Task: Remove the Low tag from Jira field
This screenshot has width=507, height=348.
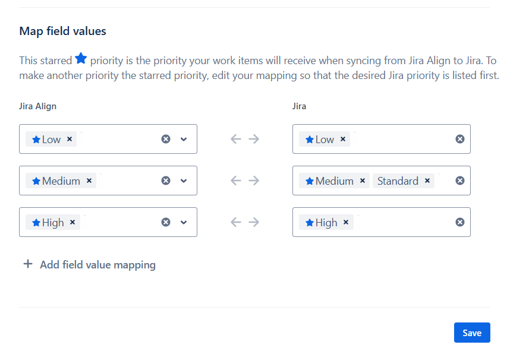Action: [343, 139]
